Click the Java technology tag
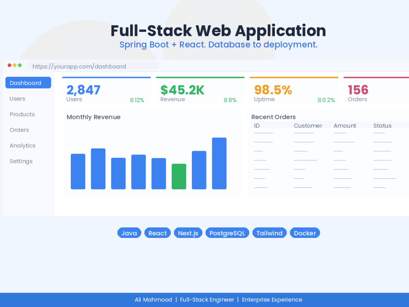Image resolution: width=409 pixels, height=307 pixels. [129, 233]
